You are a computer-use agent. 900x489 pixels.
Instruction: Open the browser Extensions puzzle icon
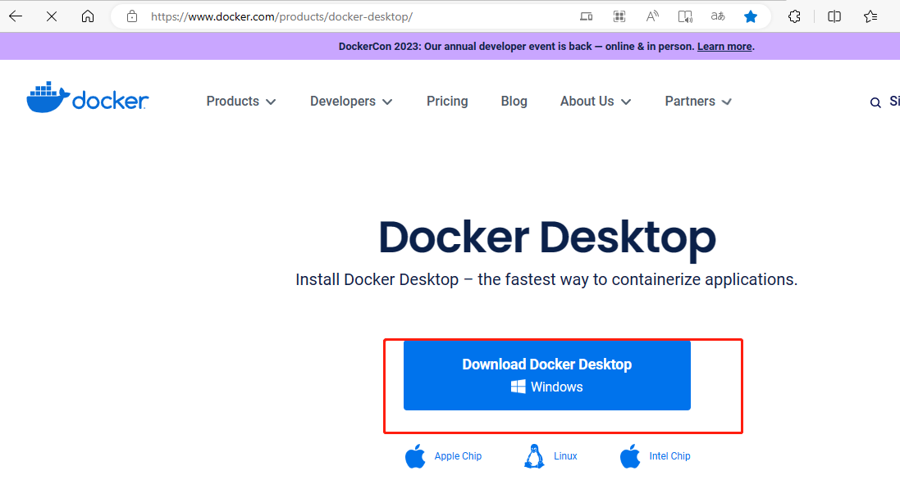(793, 16)
